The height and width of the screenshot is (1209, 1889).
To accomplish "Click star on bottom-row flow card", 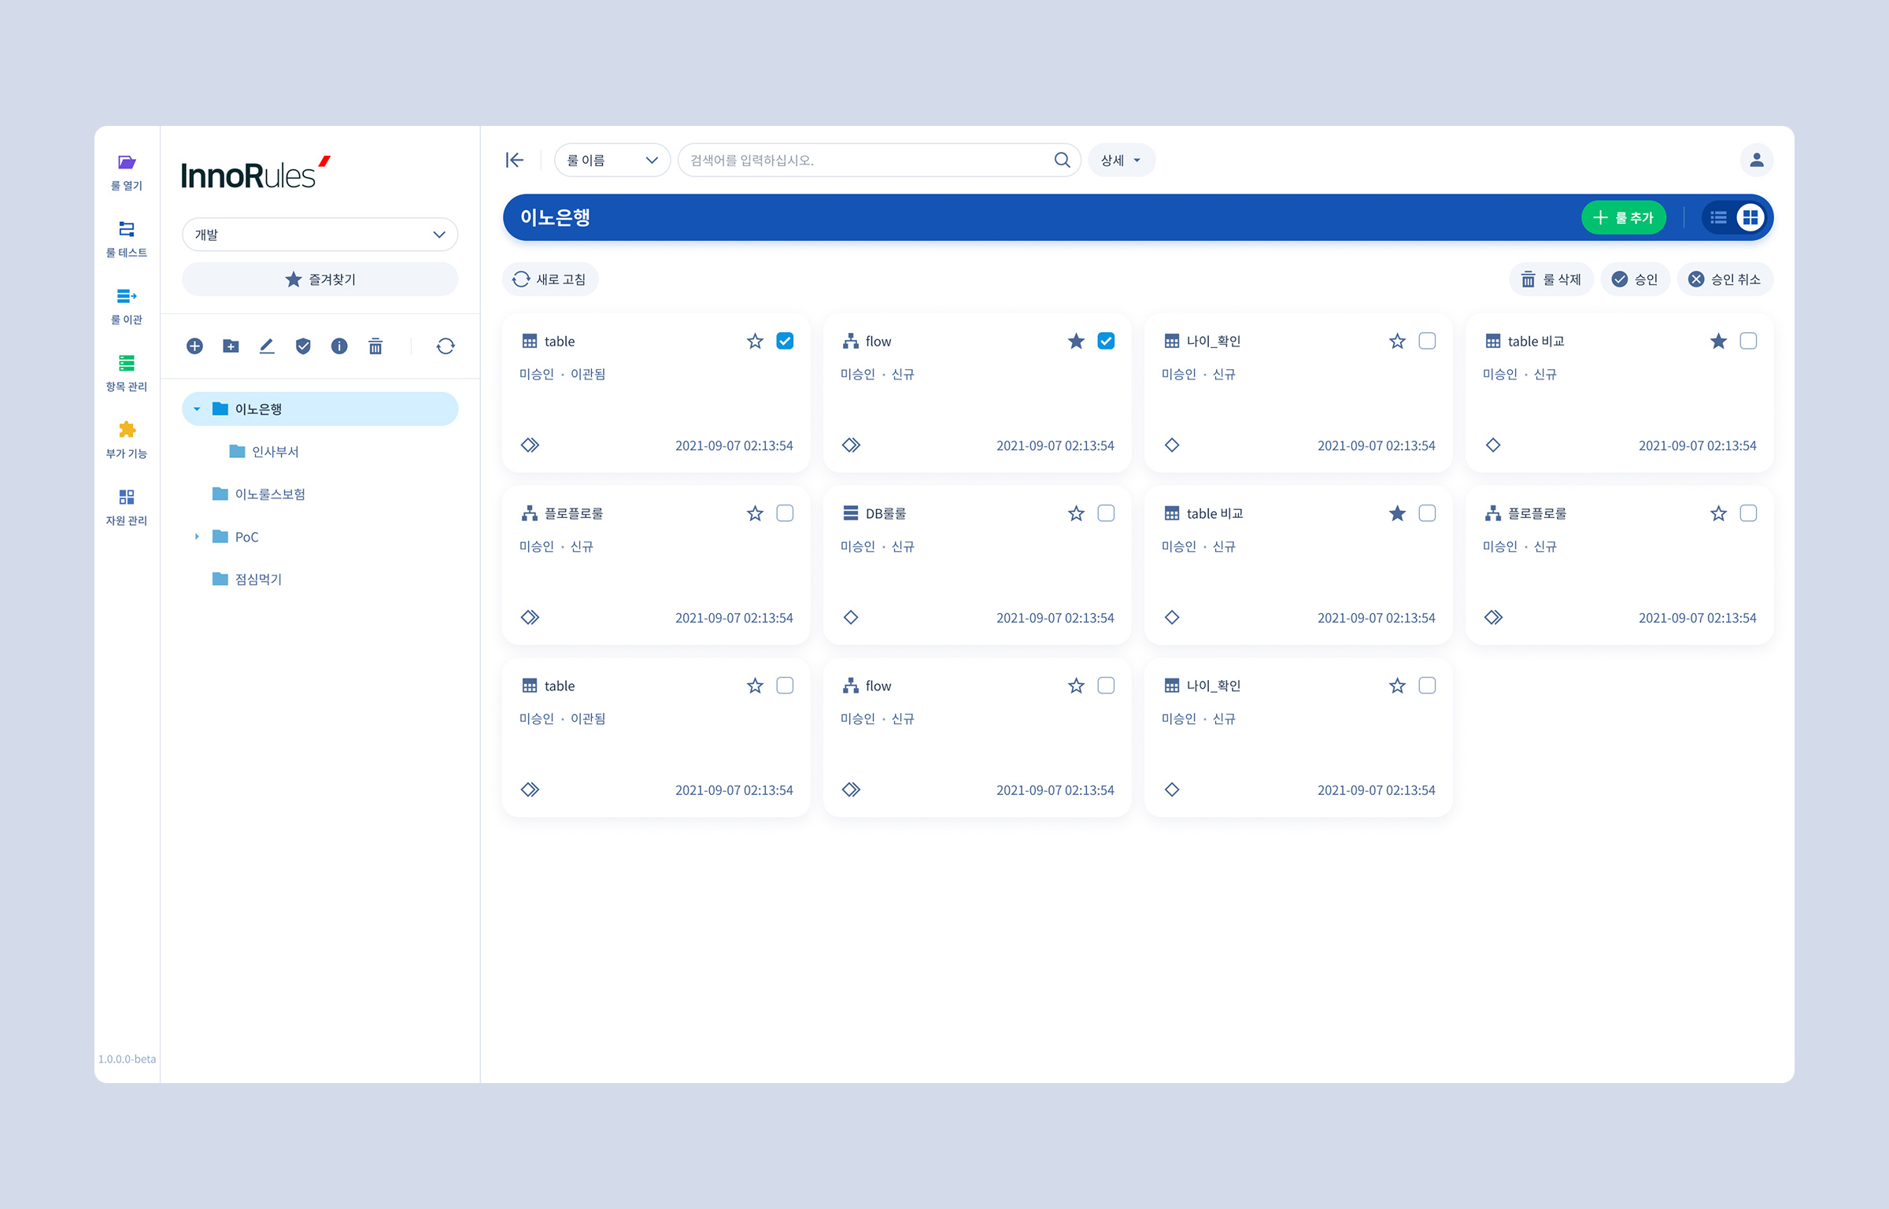I will tap(1076, 686).
